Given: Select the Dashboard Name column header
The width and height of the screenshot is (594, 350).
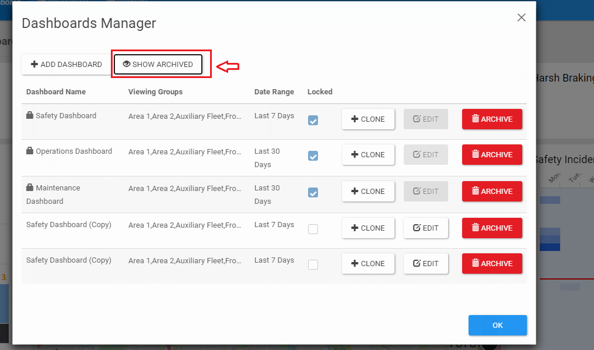Looking at the screenshot, I should pyautogui.click(x=56, y=92).
